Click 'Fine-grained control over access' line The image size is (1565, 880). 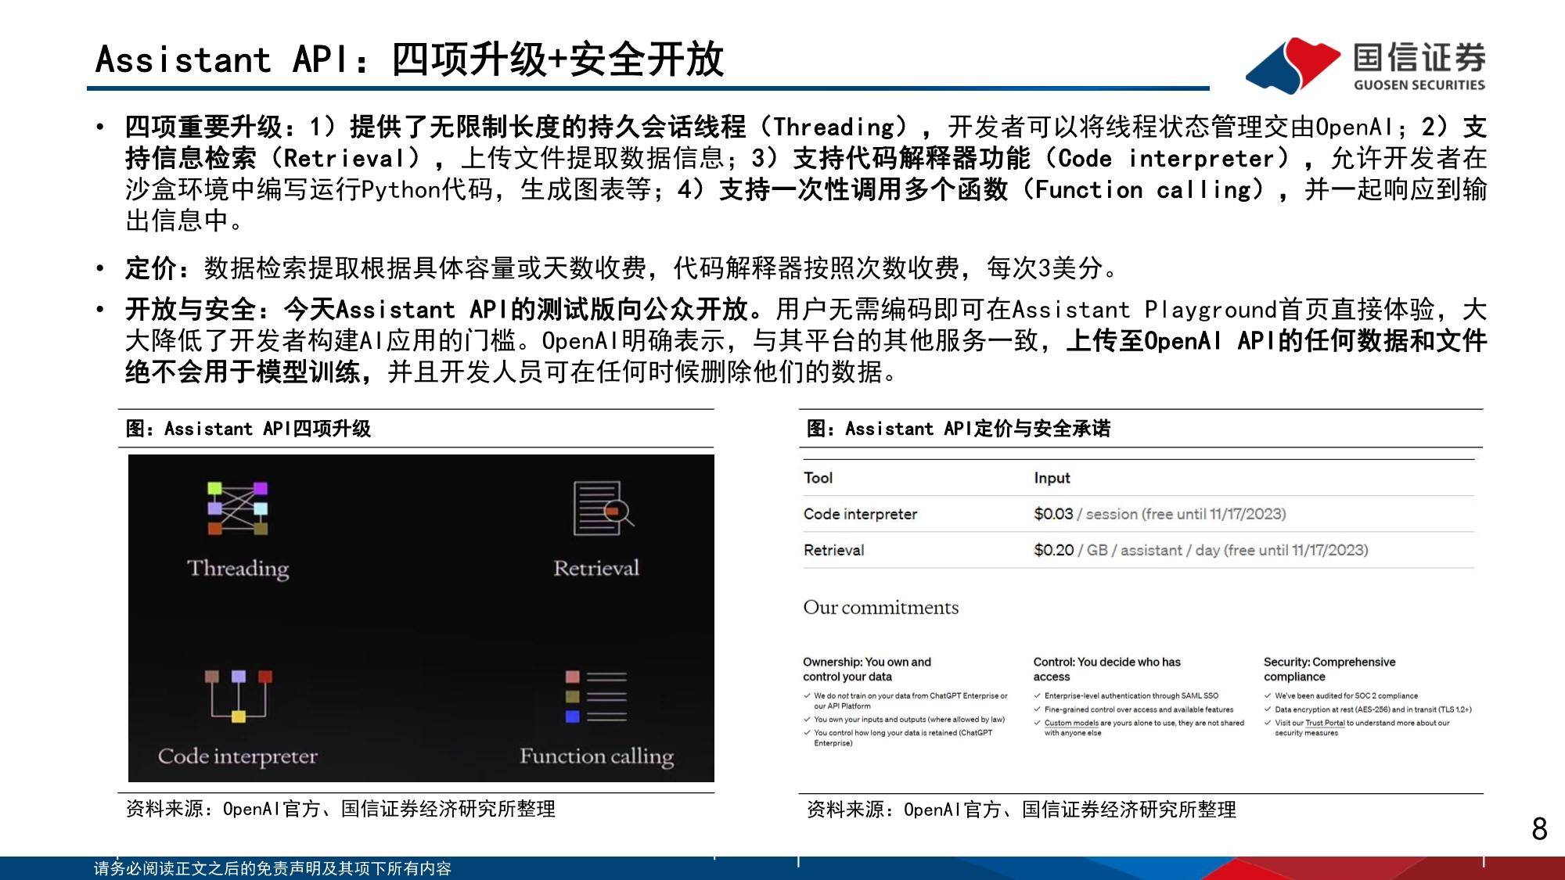pos(1139,709)
